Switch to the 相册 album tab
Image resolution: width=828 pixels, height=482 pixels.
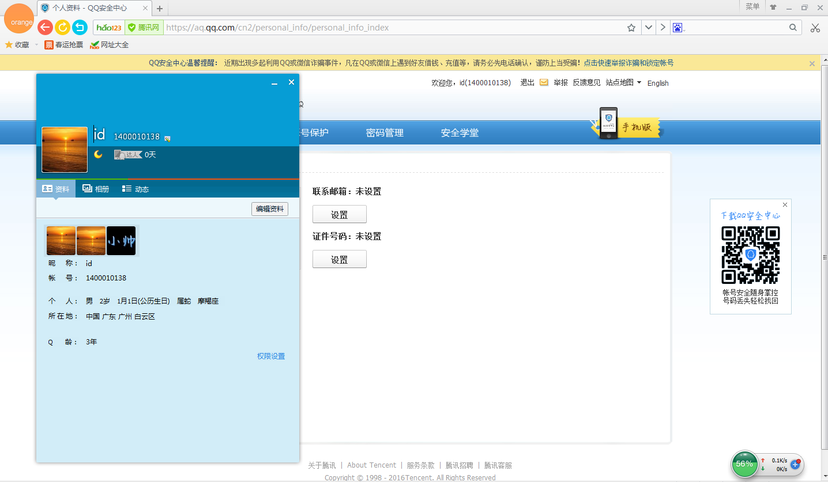[x=96, y=189]
